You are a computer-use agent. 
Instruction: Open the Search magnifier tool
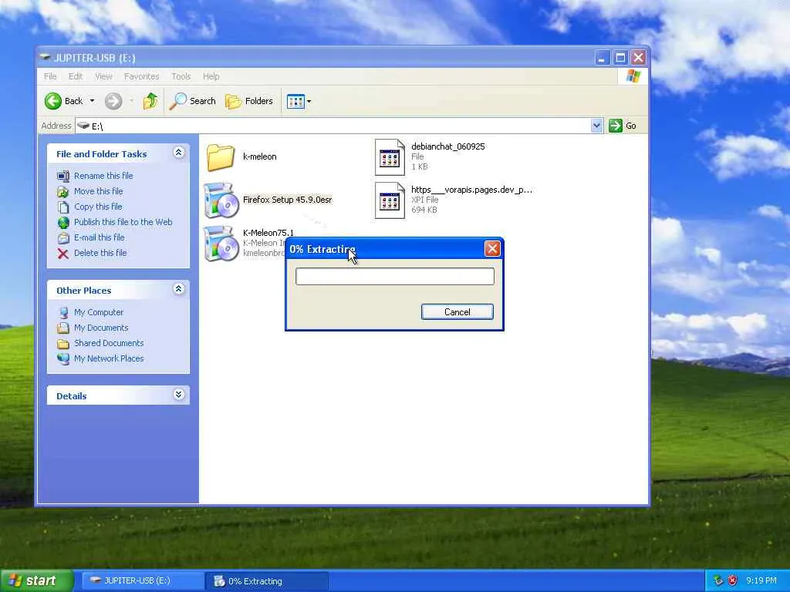point(192,101)
